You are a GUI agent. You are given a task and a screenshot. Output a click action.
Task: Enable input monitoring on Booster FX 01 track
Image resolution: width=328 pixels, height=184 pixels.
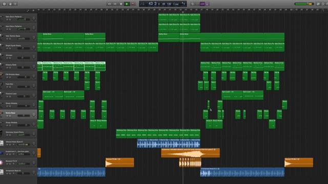coord(13,164)
